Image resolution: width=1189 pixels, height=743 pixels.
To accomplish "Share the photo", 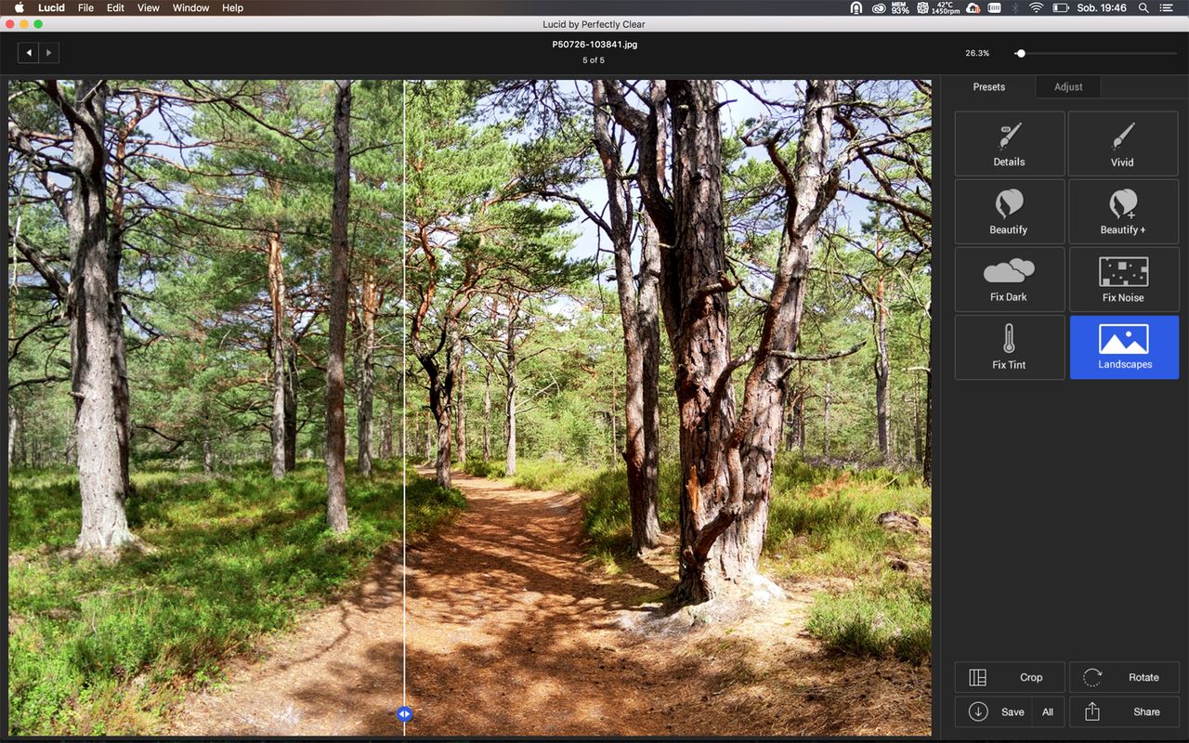I will 1123,712.
